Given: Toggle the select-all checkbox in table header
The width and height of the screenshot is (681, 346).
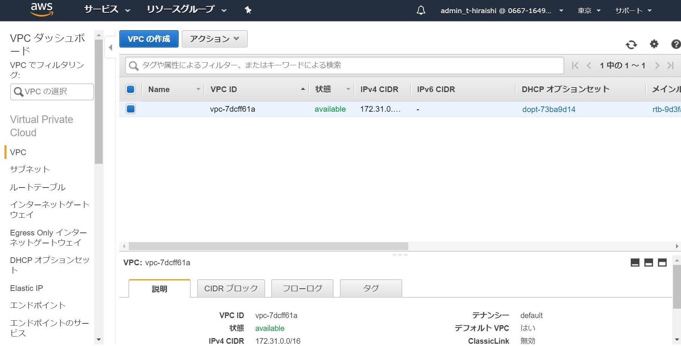Looking at the screenshot, I should pyautogui.click(x=131, y=89).
